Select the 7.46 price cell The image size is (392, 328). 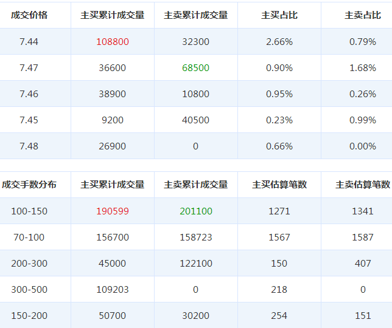tap(29, 94)
